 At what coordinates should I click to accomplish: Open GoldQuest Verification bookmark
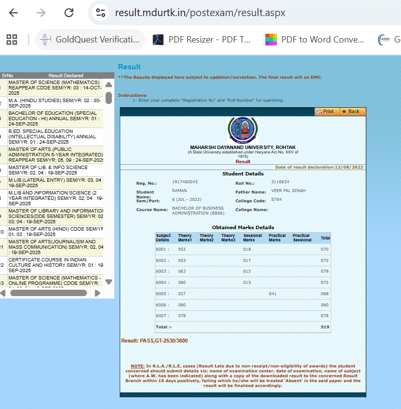(x=90, y=40)
